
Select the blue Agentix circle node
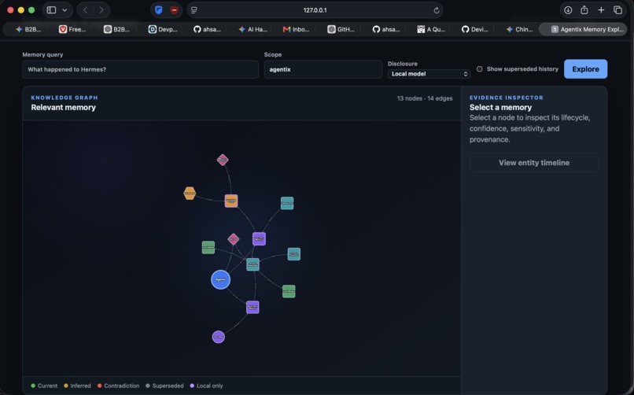click(x=221, y=280)
